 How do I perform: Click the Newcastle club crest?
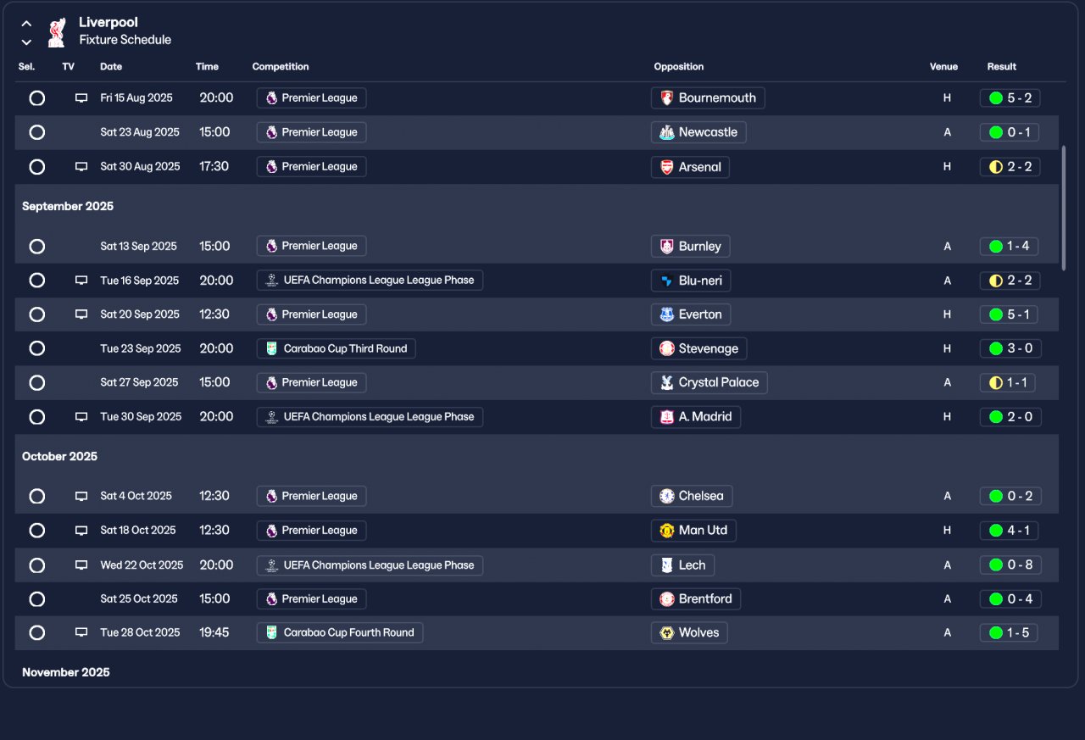click(x=667, y=132)
